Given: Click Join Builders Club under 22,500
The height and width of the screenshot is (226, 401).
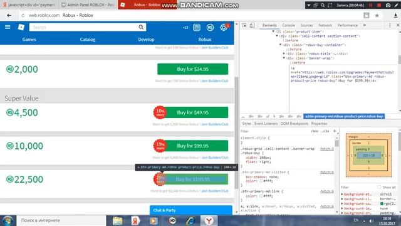Looking at the screenshot, I should tap(215, 191).
